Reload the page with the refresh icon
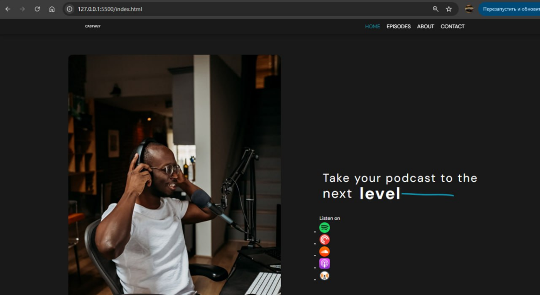 pos(37,9)
